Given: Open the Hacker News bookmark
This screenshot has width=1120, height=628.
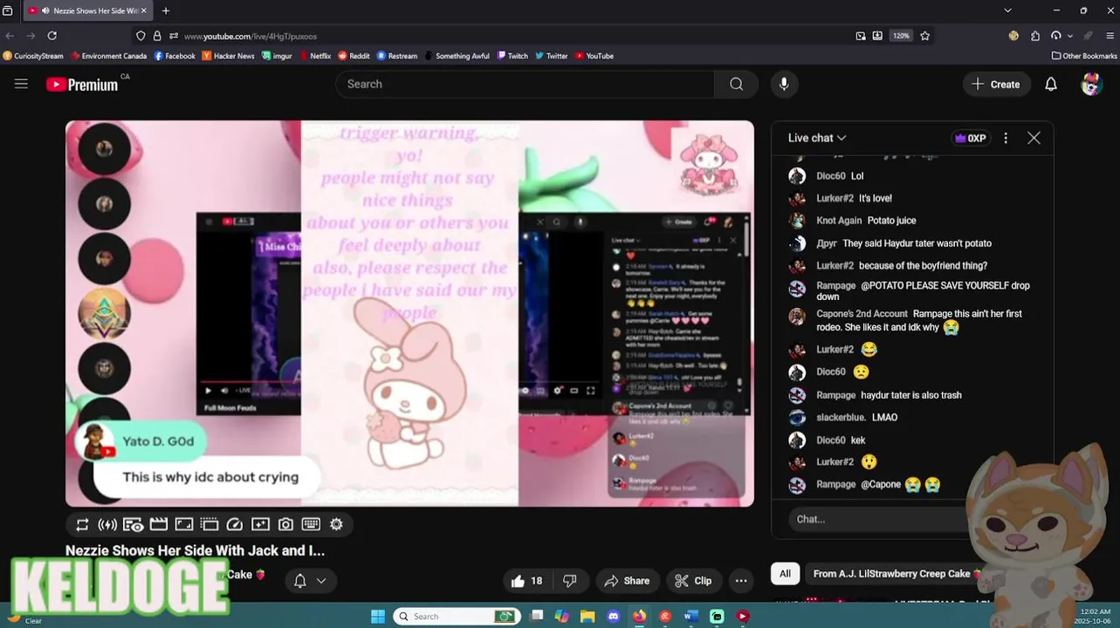Looking at the screenshot, I should [x=228, y=56].
